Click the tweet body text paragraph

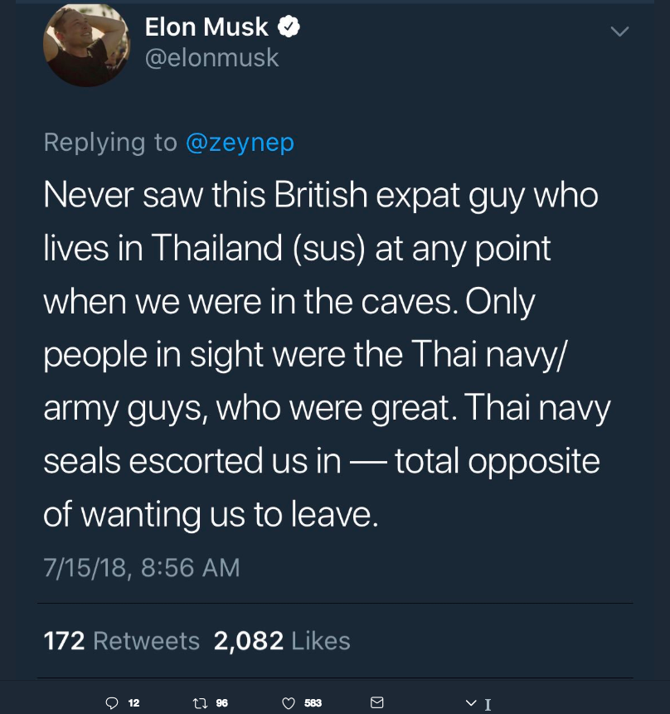[x=327, y=355]
